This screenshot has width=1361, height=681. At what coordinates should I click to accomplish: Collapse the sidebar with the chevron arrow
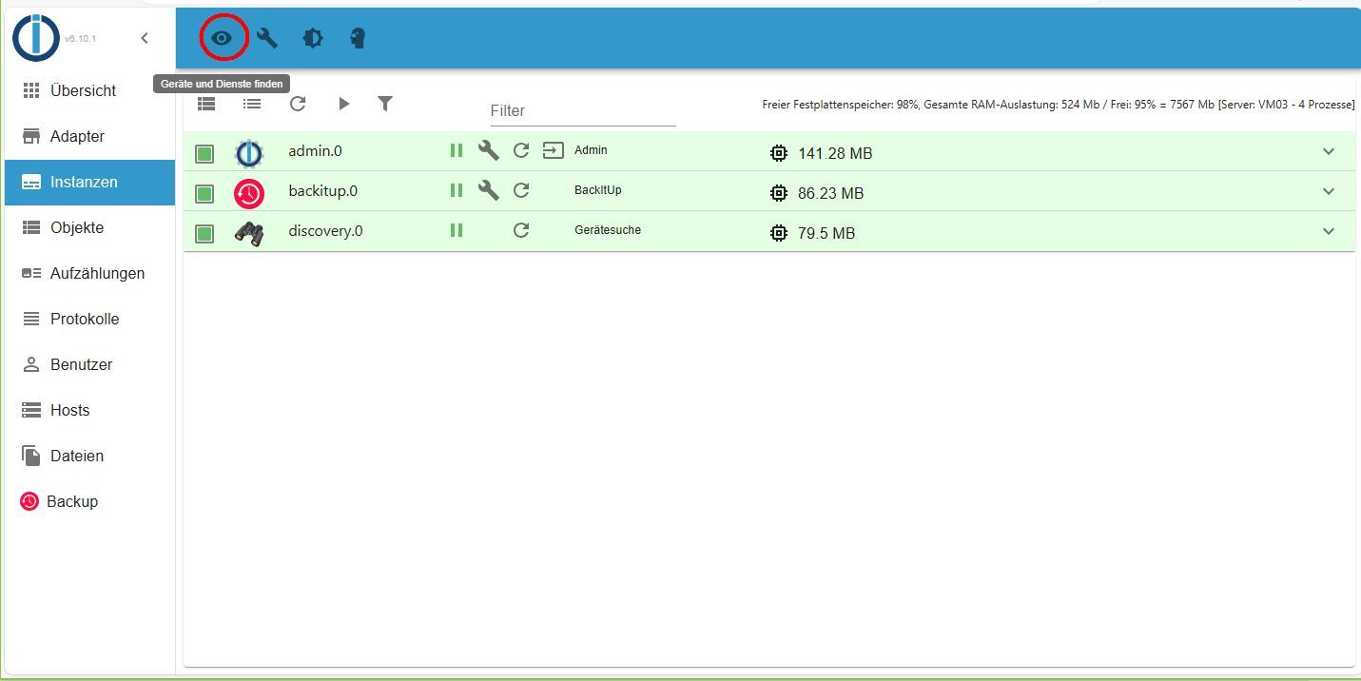coord(145,38)
